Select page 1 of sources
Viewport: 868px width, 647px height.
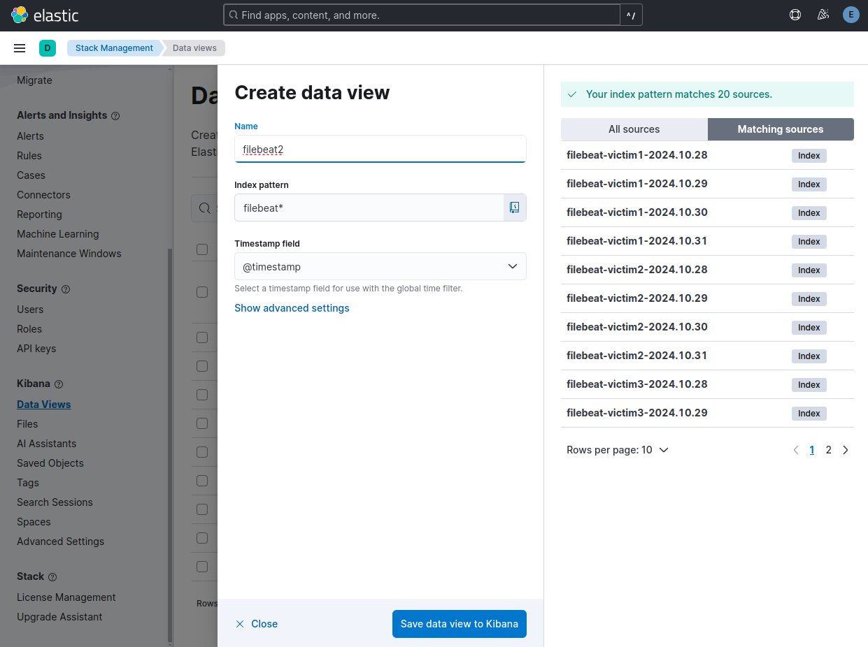pyautogui.click(x=812, y=450)
